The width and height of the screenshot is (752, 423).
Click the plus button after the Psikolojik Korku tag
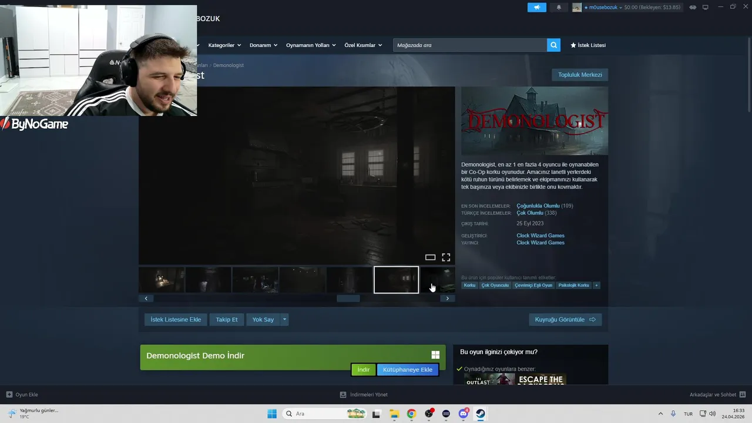click(x=596, y=286)
